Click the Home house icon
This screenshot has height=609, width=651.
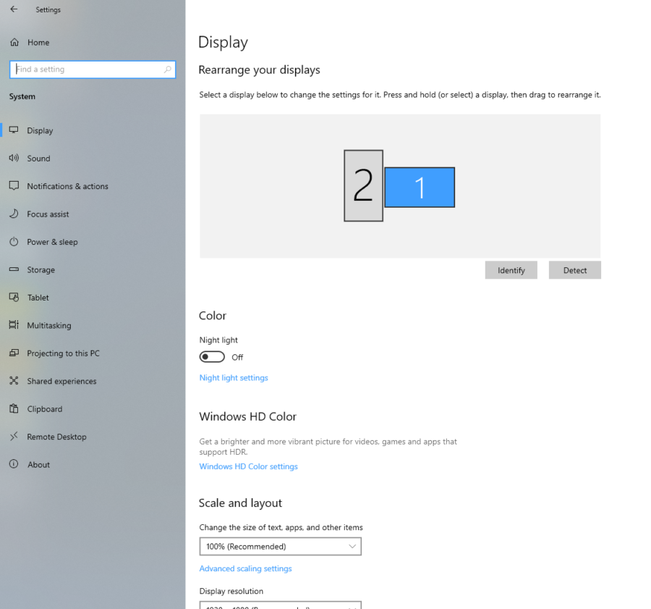[14, 42]
